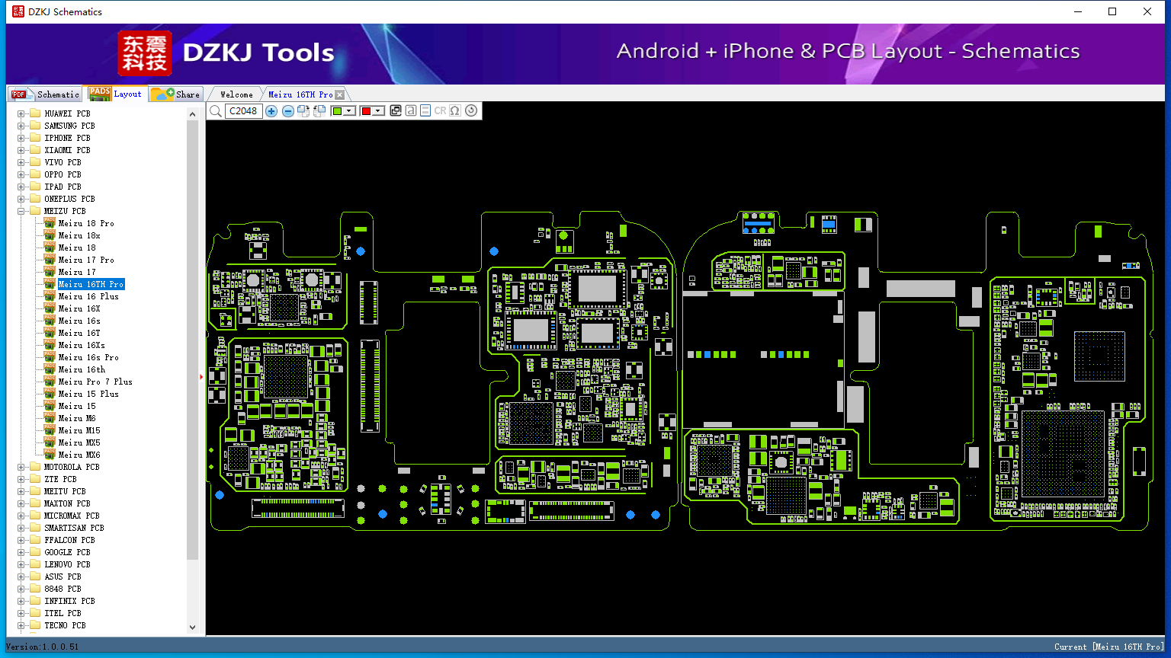Select the Meizu 16X tree entry
The height and width of the screenshot is (658, 1171).
click(79, 308)
